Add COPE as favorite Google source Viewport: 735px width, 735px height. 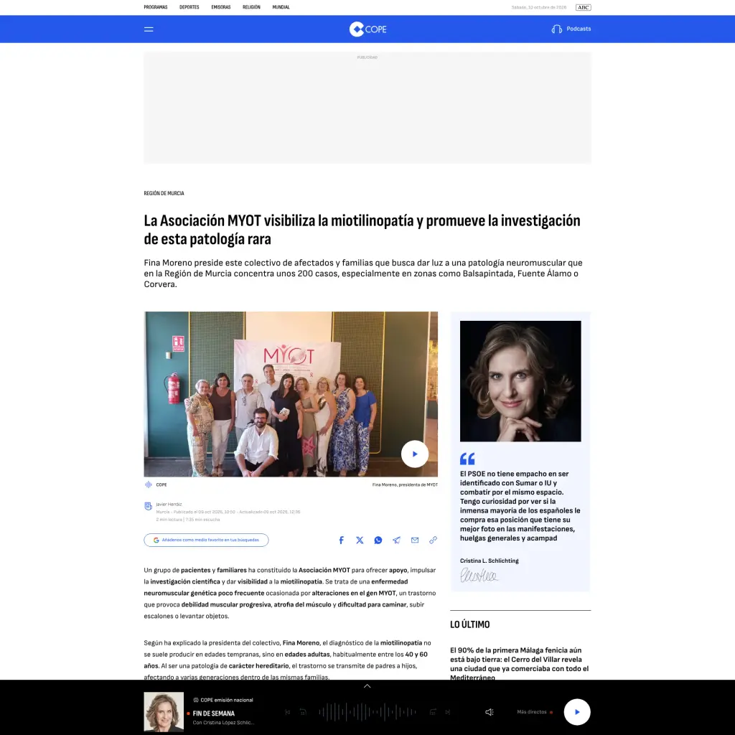(x=206, y=540)
